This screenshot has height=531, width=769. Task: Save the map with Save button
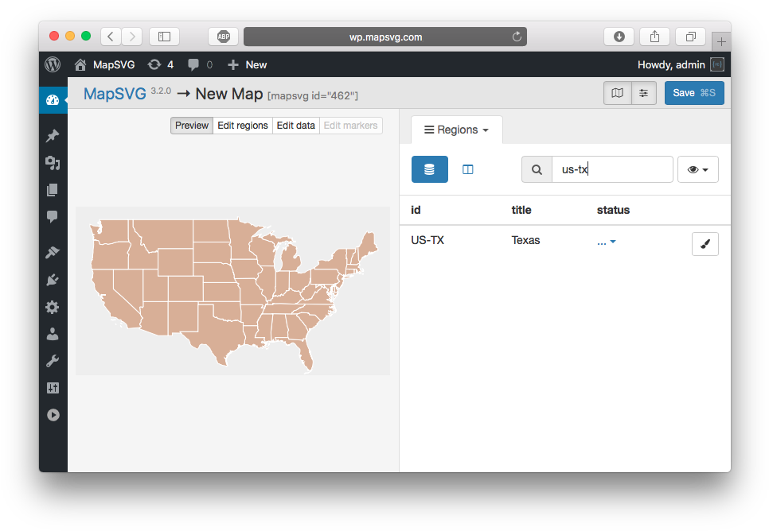coord(694,93)
